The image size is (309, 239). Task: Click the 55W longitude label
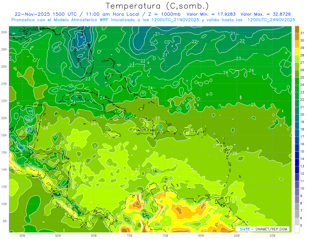(x=273, y=236)
